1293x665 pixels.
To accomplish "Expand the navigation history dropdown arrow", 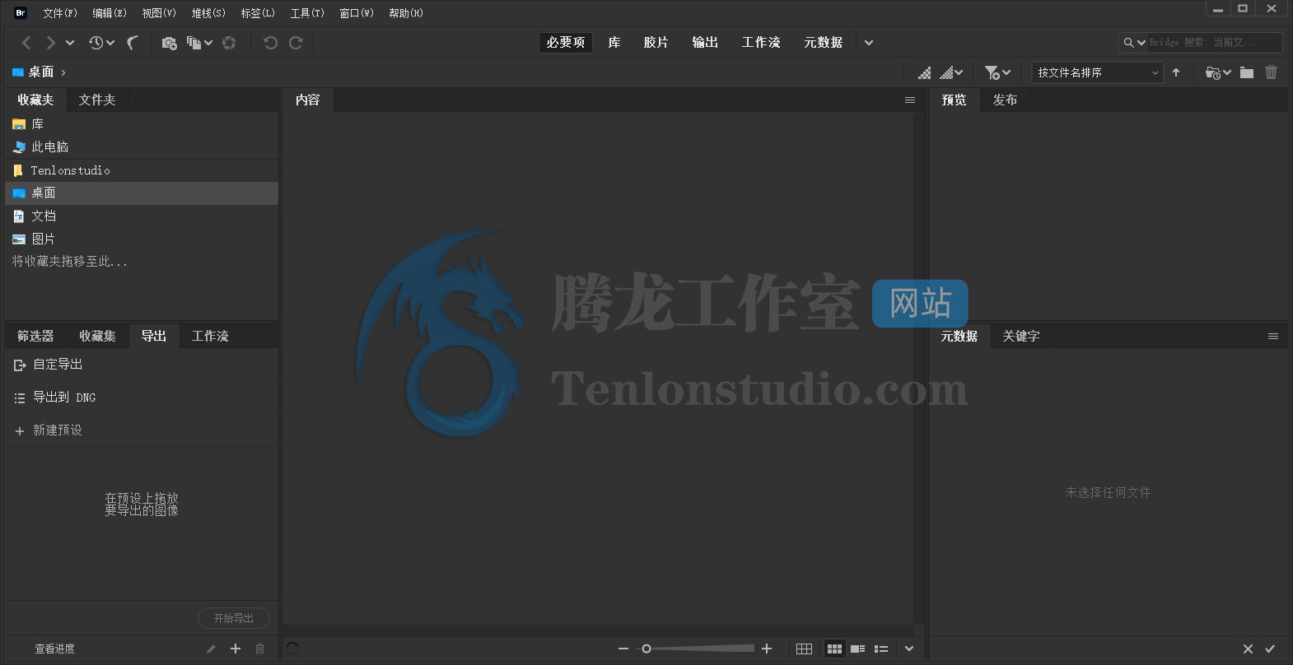I will point(70,43).
